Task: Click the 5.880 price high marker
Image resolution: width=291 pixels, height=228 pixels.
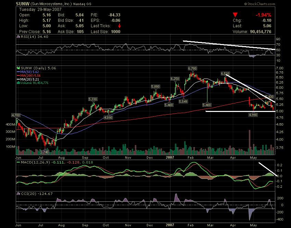Action: pyautogui.click(x=155, y=87)
